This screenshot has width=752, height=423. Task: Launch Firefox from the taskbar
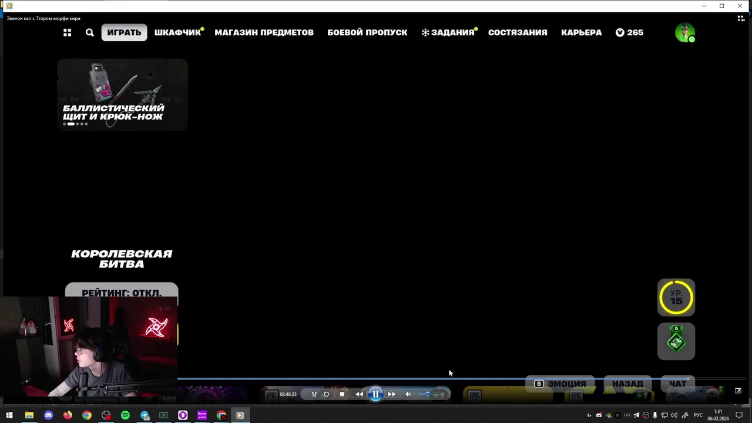(x=68, y=415)
